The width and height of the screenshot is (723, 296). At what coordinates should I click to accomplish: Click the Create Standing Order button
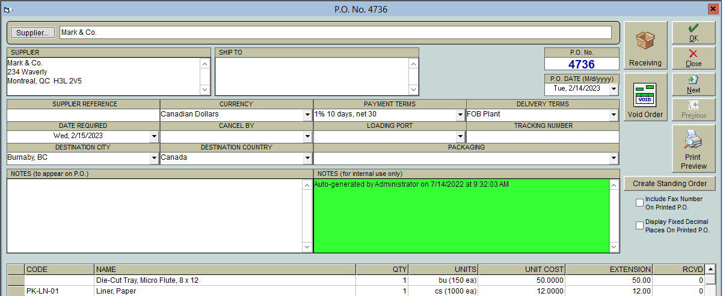tap(669, 184)
